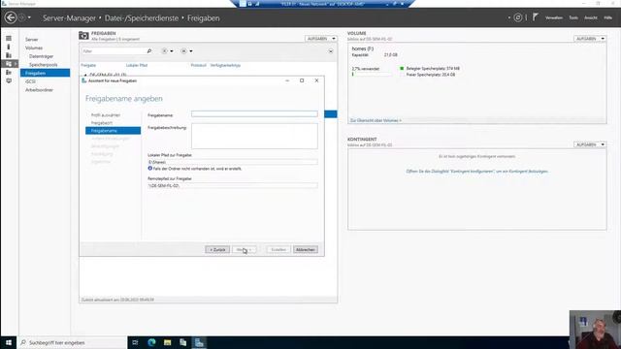Refresh Server Manager using the header refresh icon
The width and height of the screenshot is (621, 349).
[x=517, y=17]
